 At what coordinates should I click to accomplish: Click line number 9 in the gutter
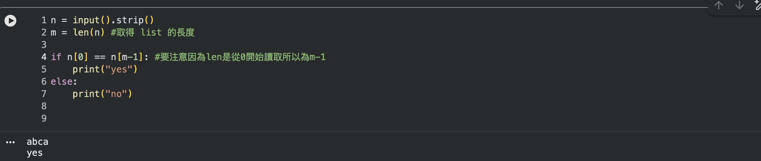44,118
